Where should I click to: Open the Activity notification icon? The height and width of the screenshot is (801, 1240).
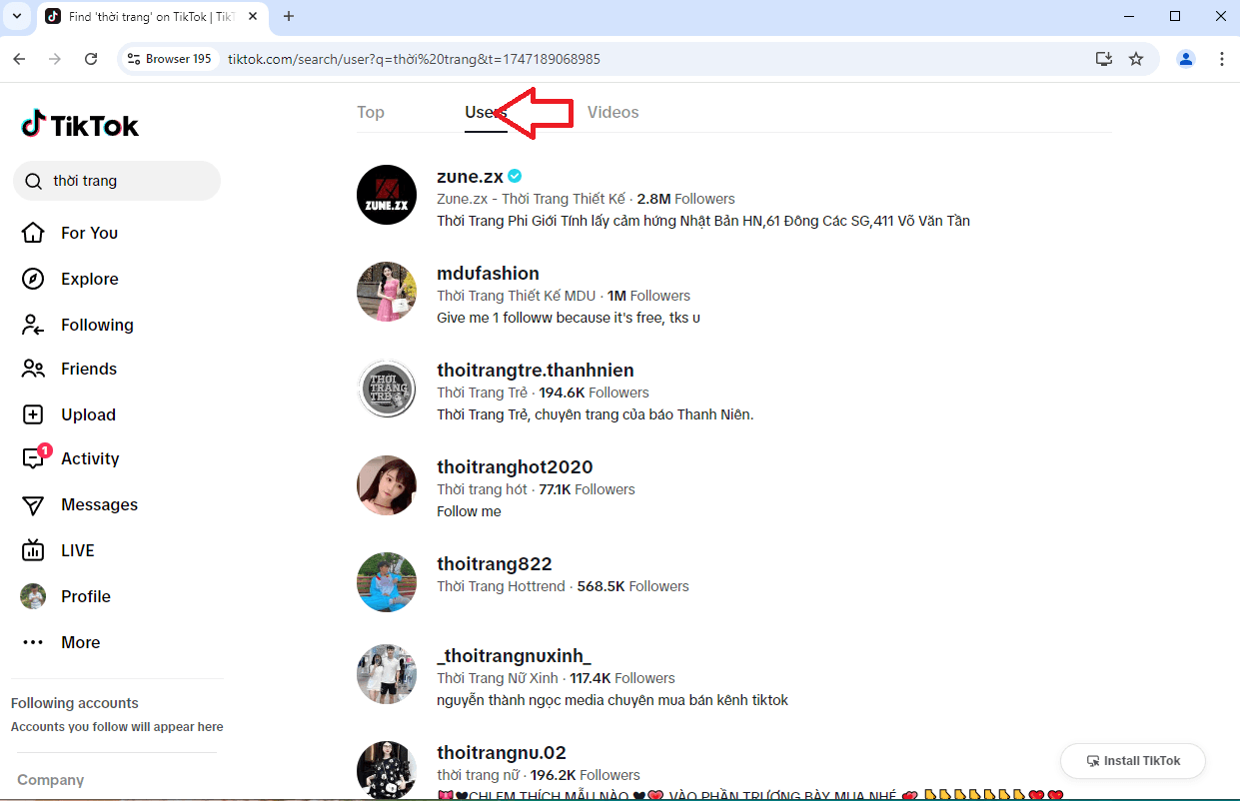[34, 458]
